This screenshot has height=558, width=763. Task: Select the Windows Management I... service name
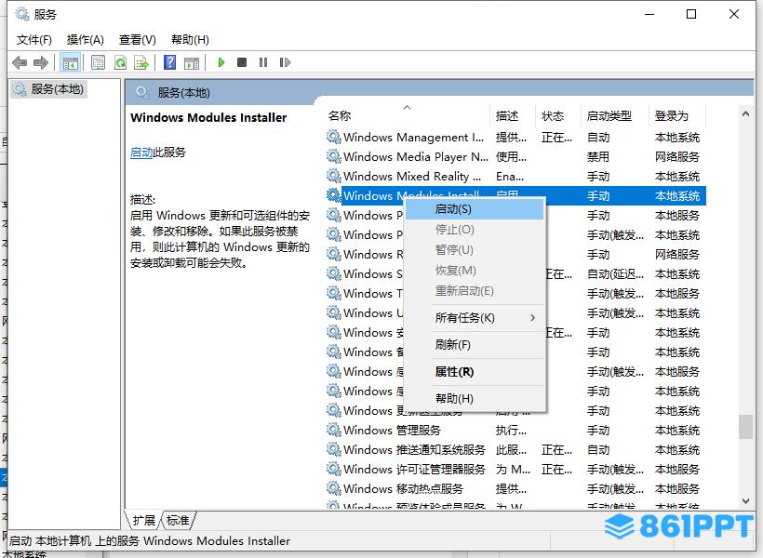click(414, 138)
